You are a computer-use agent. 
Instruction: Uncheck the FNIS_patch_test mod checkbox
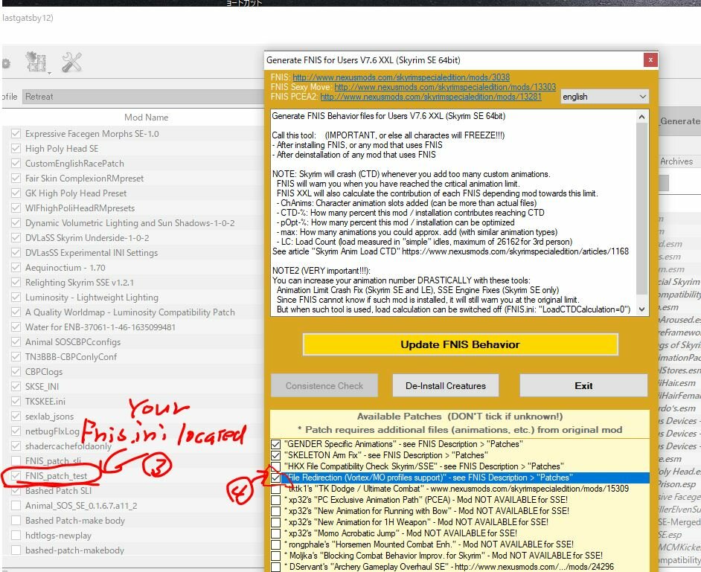click(16, 475)
